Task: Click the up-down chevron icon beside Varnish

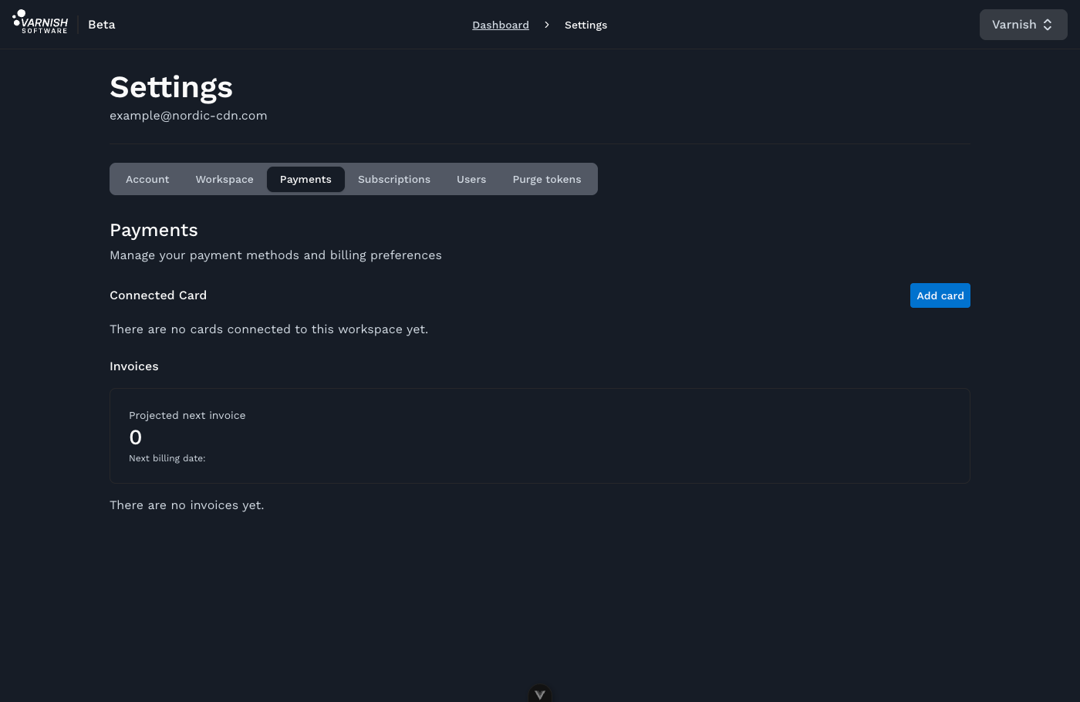Action: coord(1048,25)
